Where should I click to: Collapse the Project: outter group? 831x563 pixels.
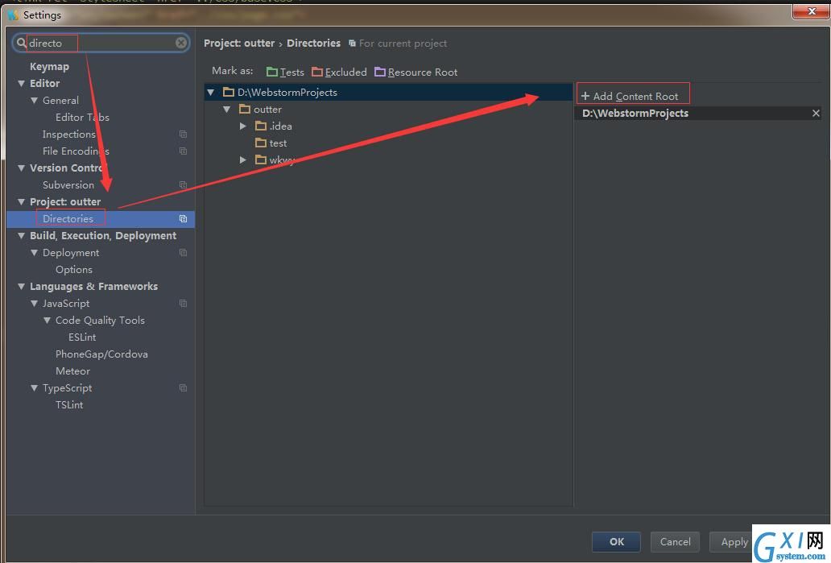(x=21, y=202)
